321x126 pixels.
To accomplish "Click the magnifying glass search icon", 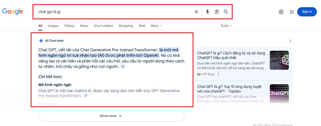I will (226, 12).
